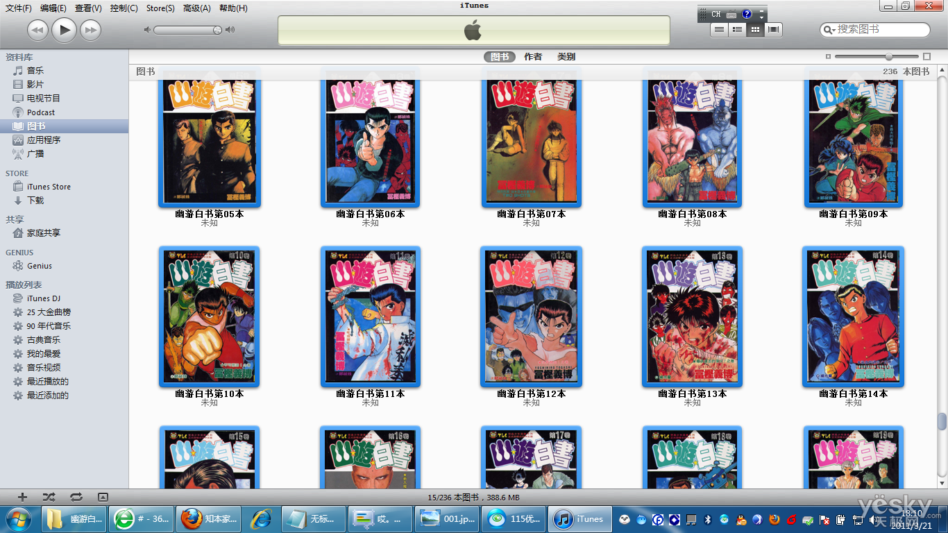This screenshot has height=533, width=948.
Task: Open the 查看(V) menu
Action: (88, 8)
